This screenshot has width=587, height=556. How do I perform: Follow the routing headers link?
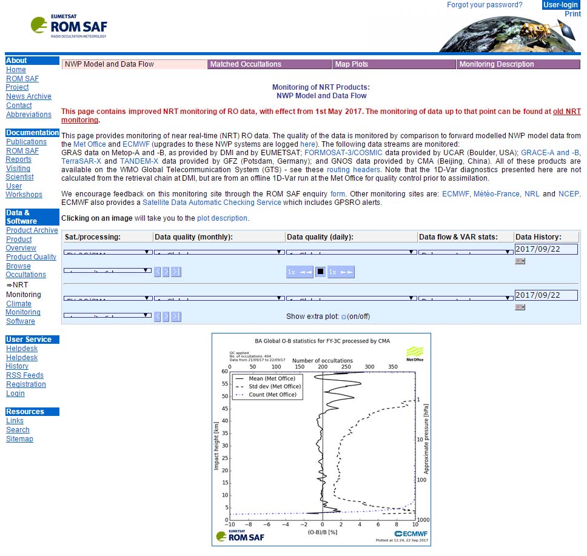click(354, 170)
